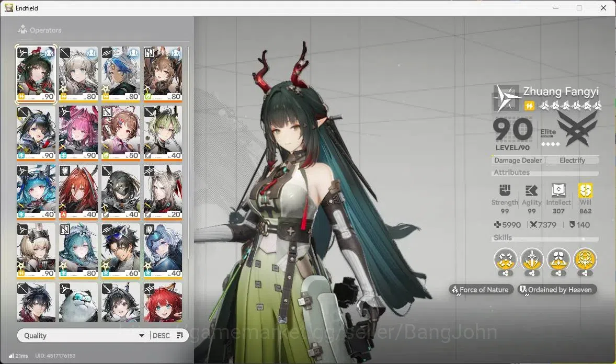616x364 pixels.
Task: Click the Electrify tag
Action: point(572,161)
